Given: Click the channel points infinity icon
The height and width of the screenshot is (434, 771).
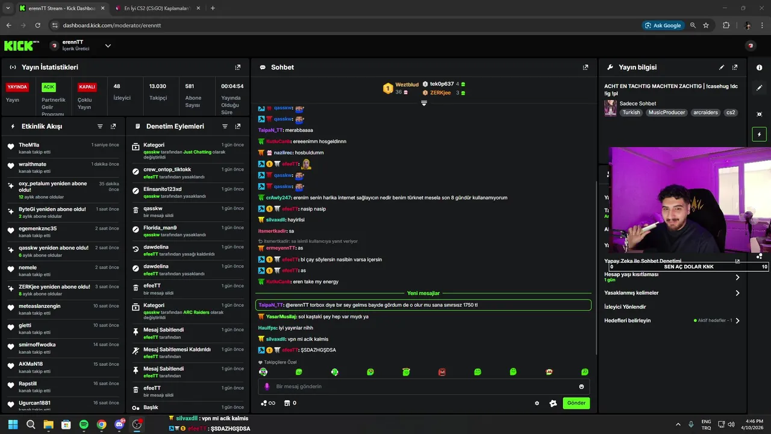Looking at the screenshot, I should pos(268,403).
